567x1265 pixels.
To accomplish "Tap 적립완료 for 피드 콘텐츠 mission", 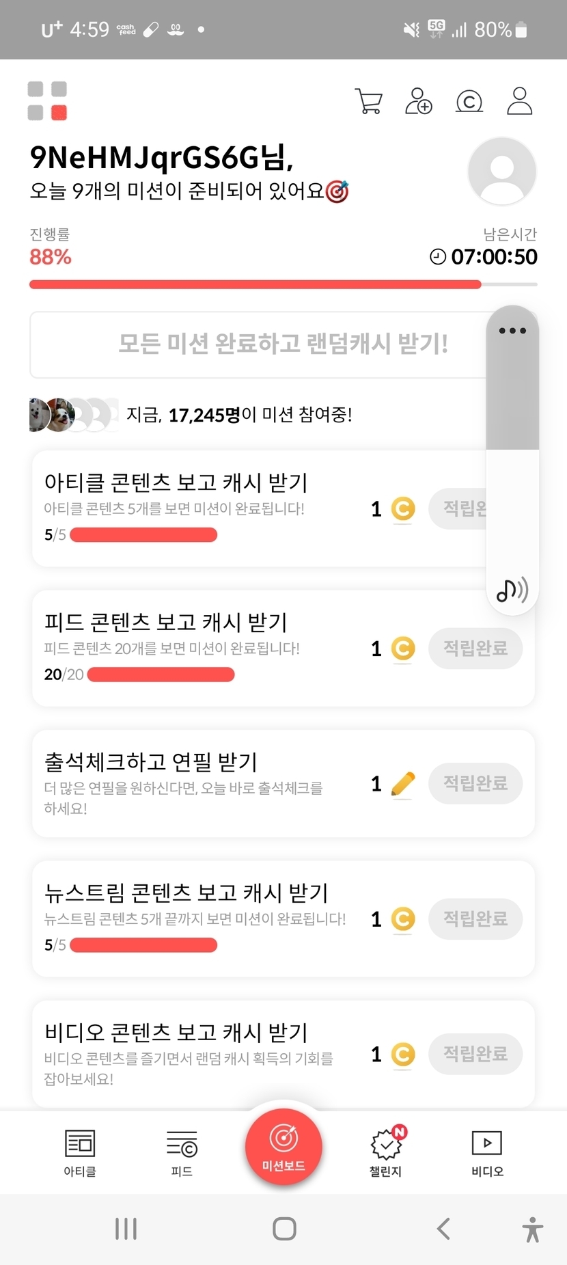I will pos(475,648).
